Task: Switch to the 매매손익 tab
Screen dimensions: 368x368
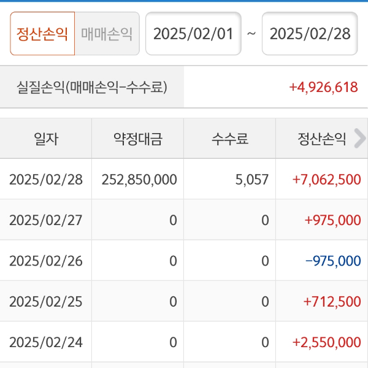Action: pyautogui.click(x=107, y=34)
